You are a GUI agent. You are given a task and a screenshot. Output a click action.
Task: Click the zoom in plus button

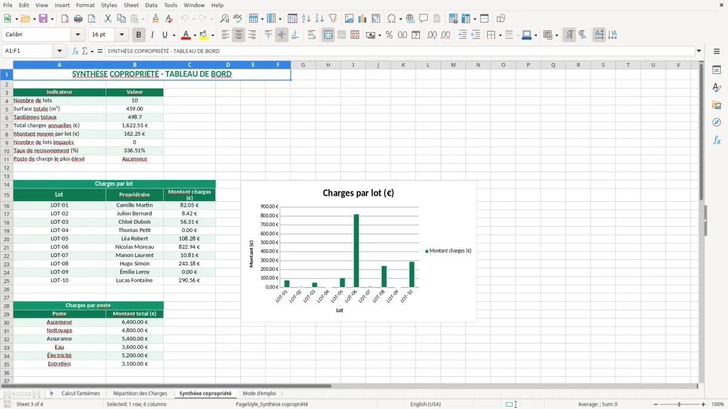click(x=704, y=404)
